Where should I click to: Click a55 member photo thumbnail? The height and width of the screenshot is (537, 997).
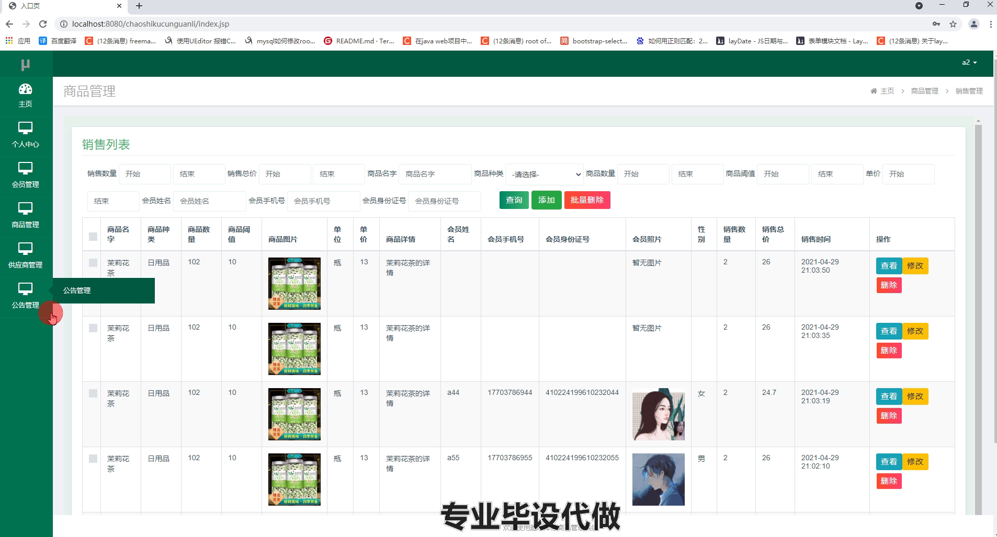click(x=658, y=480)
